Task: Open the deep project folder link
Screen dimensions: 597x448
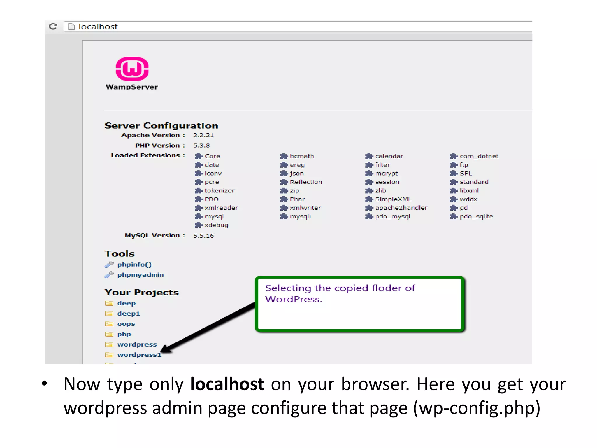Action: (x=127, y=303)
